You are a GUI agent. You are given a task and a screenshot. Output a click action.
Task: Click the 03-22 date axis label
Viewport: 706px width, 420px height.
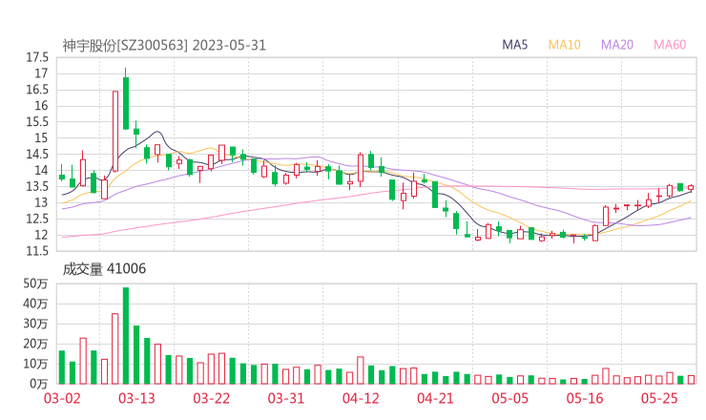point(211,398)
